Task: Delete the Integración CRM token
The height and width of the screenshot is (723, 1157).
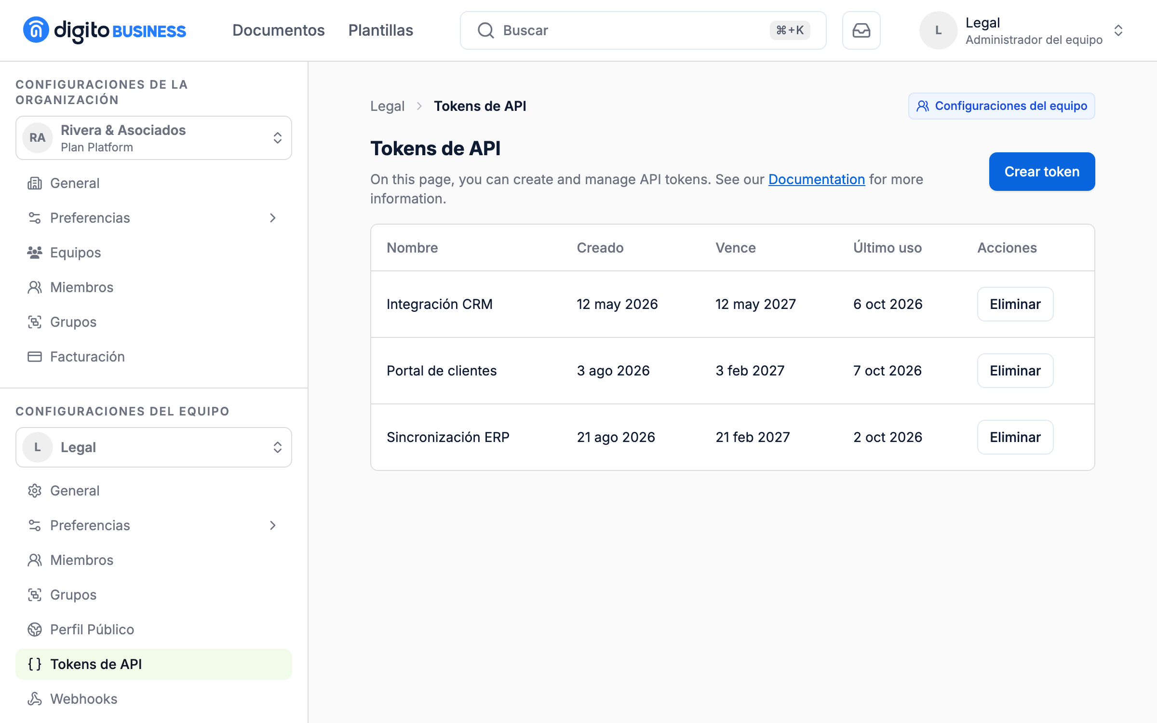Action: point(1015,304)
